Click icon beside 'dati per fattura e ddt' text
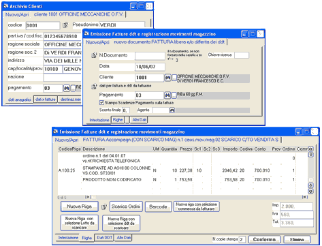Image resolution: width=322 pixels, height=246 pixels. pyautogui.click(x=94, y=87)
